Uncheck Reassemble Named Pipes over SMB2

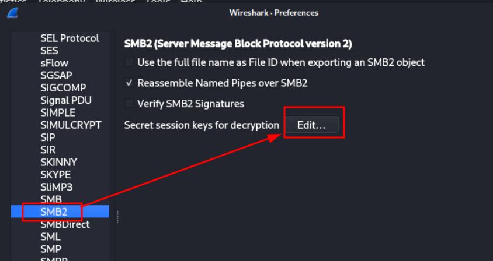129,83
